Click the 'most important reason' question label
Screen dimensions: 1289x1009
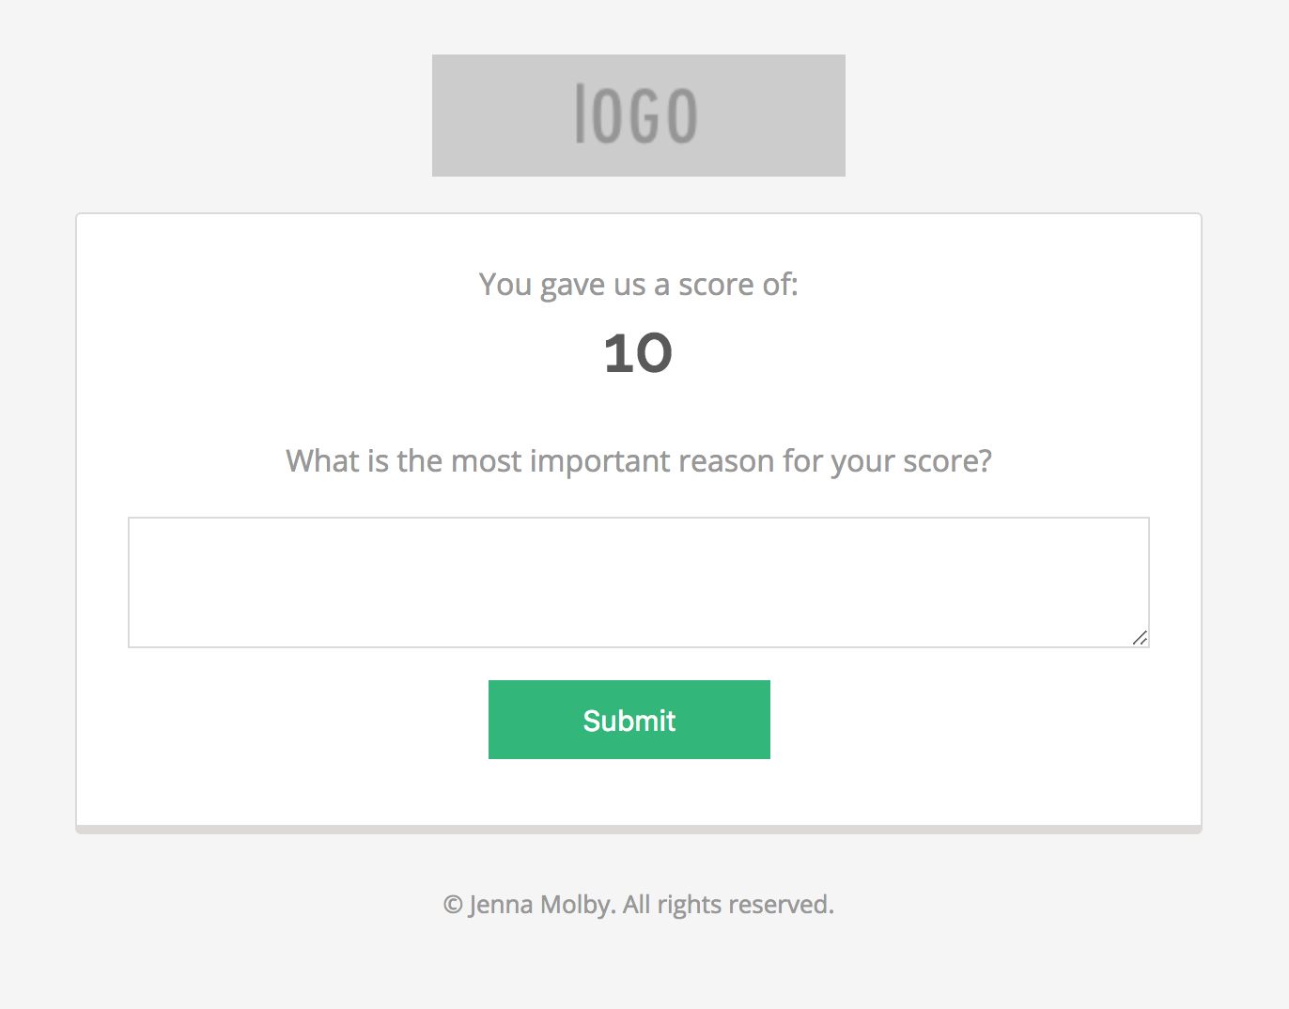coord(638,461)
